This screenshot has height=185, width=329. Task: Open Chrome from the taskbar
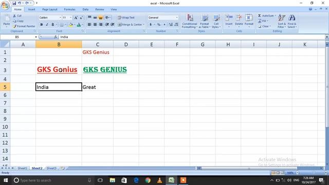tap(148, 180)
